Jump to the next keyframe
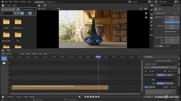 [x=96, y=97]
